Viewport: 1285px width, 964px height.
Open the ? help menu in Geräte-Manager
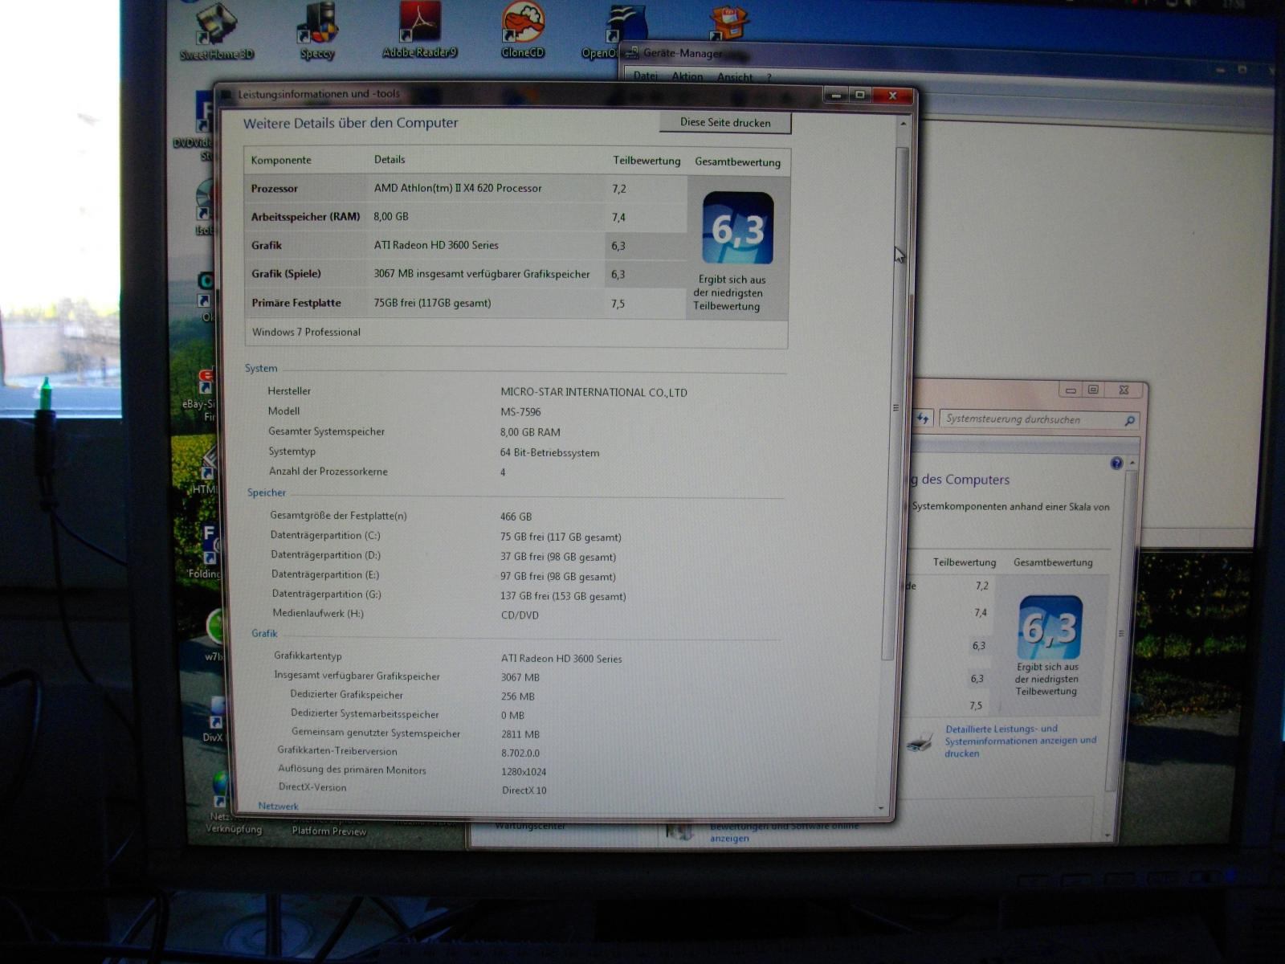pyautogui.click(x=769, y=78)
